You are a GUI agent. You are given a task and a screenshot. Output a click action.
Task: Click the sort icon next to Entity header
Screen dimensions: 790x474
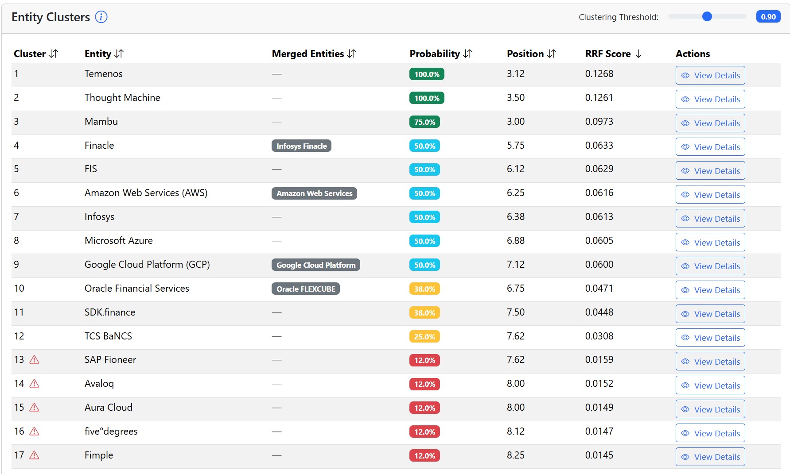[119, 54]
